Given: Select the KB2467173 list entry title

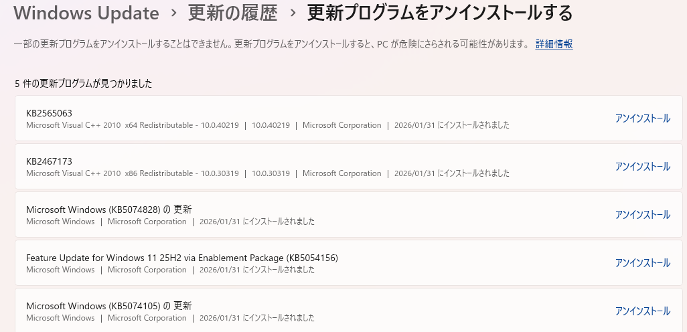Looking at the screenshot, I should tap(49, 161).
